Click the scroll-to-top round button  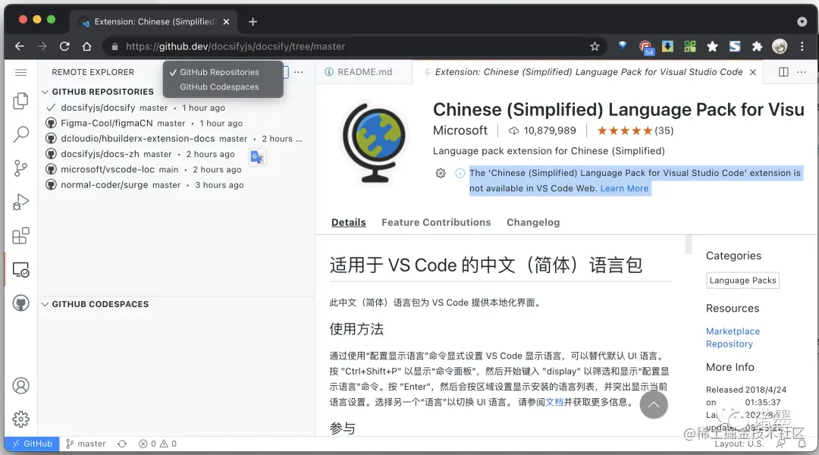(654, 405)
